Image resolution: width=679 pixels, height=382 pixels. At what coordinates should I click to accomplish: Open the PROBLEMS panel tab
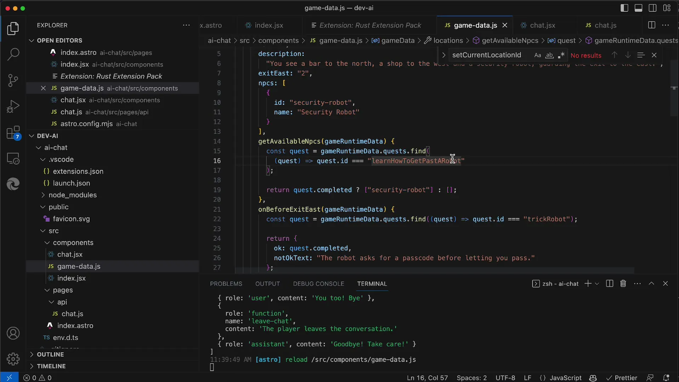[x=226, y=284]
